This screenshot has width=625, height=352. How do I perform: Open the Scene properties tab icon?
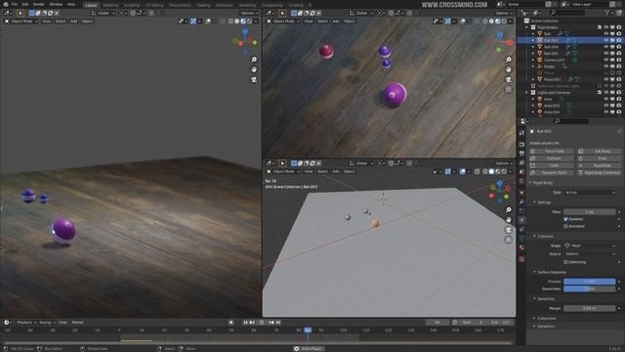click(x=522, y=172)
